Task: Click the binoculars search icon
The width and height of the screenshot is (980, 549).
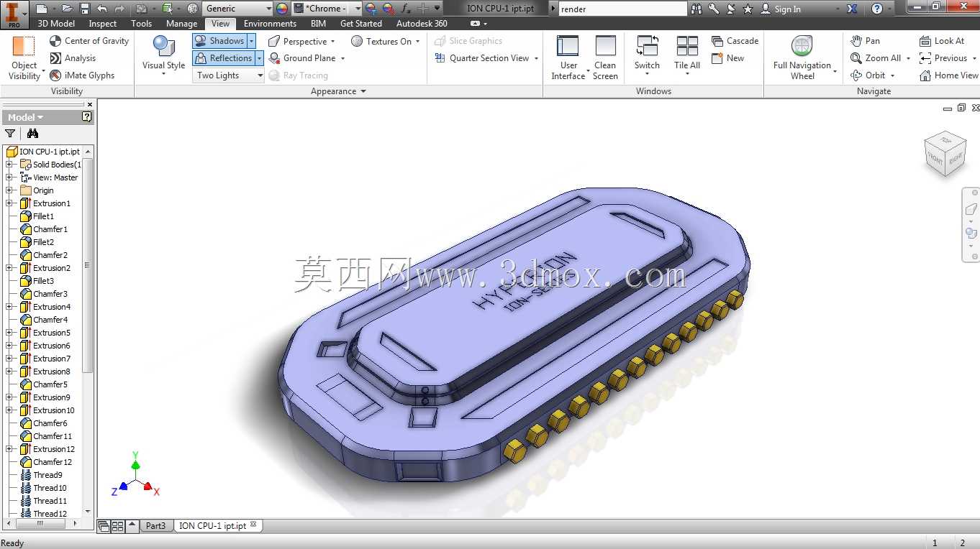Action: (696, 9)
